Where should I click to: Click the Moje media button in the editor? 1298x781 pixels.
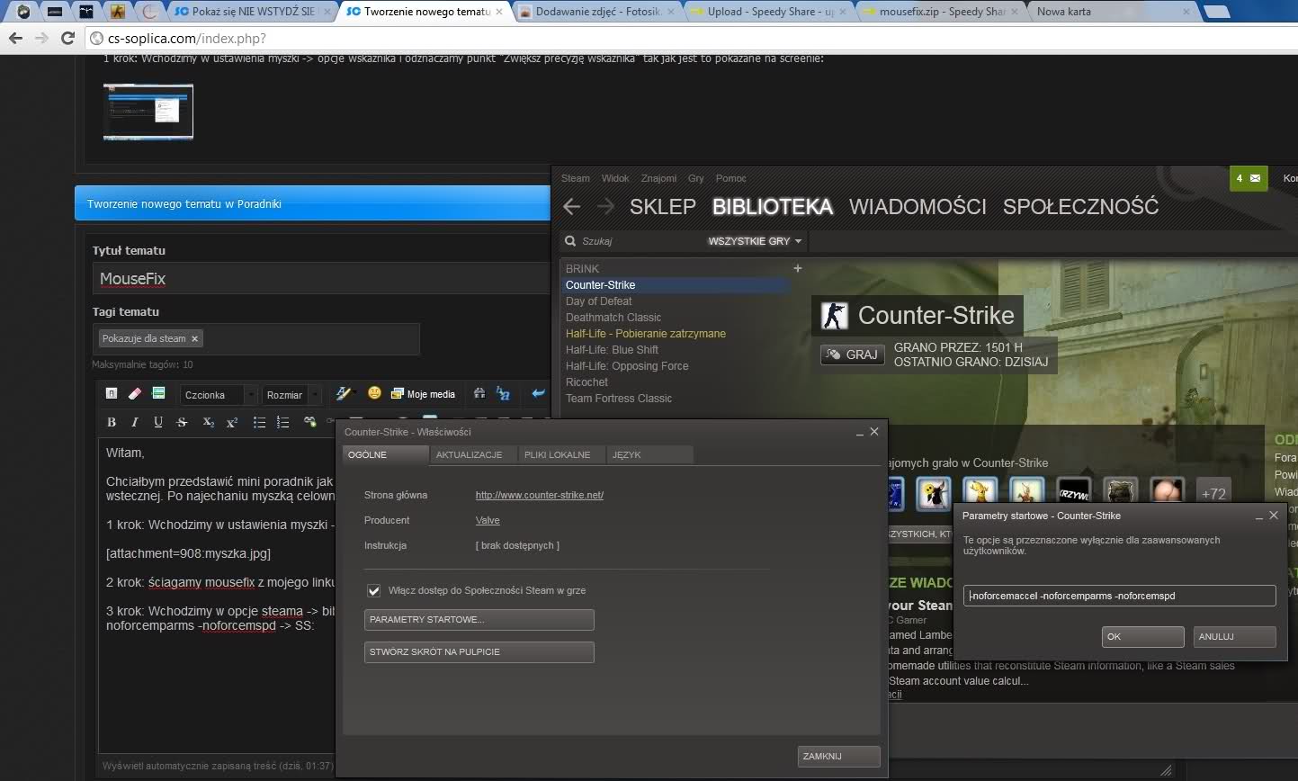[x=423, y=394]
